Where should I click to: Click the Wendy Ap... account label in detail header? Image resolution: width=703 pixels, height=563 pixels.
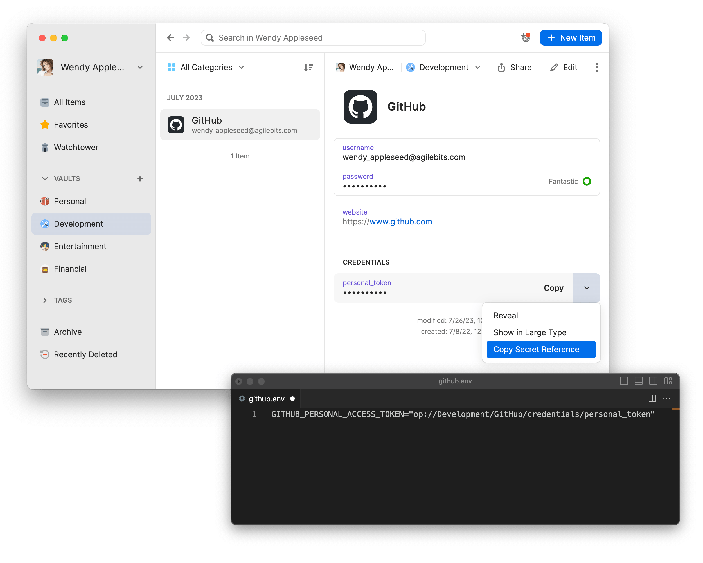point(364,67)
